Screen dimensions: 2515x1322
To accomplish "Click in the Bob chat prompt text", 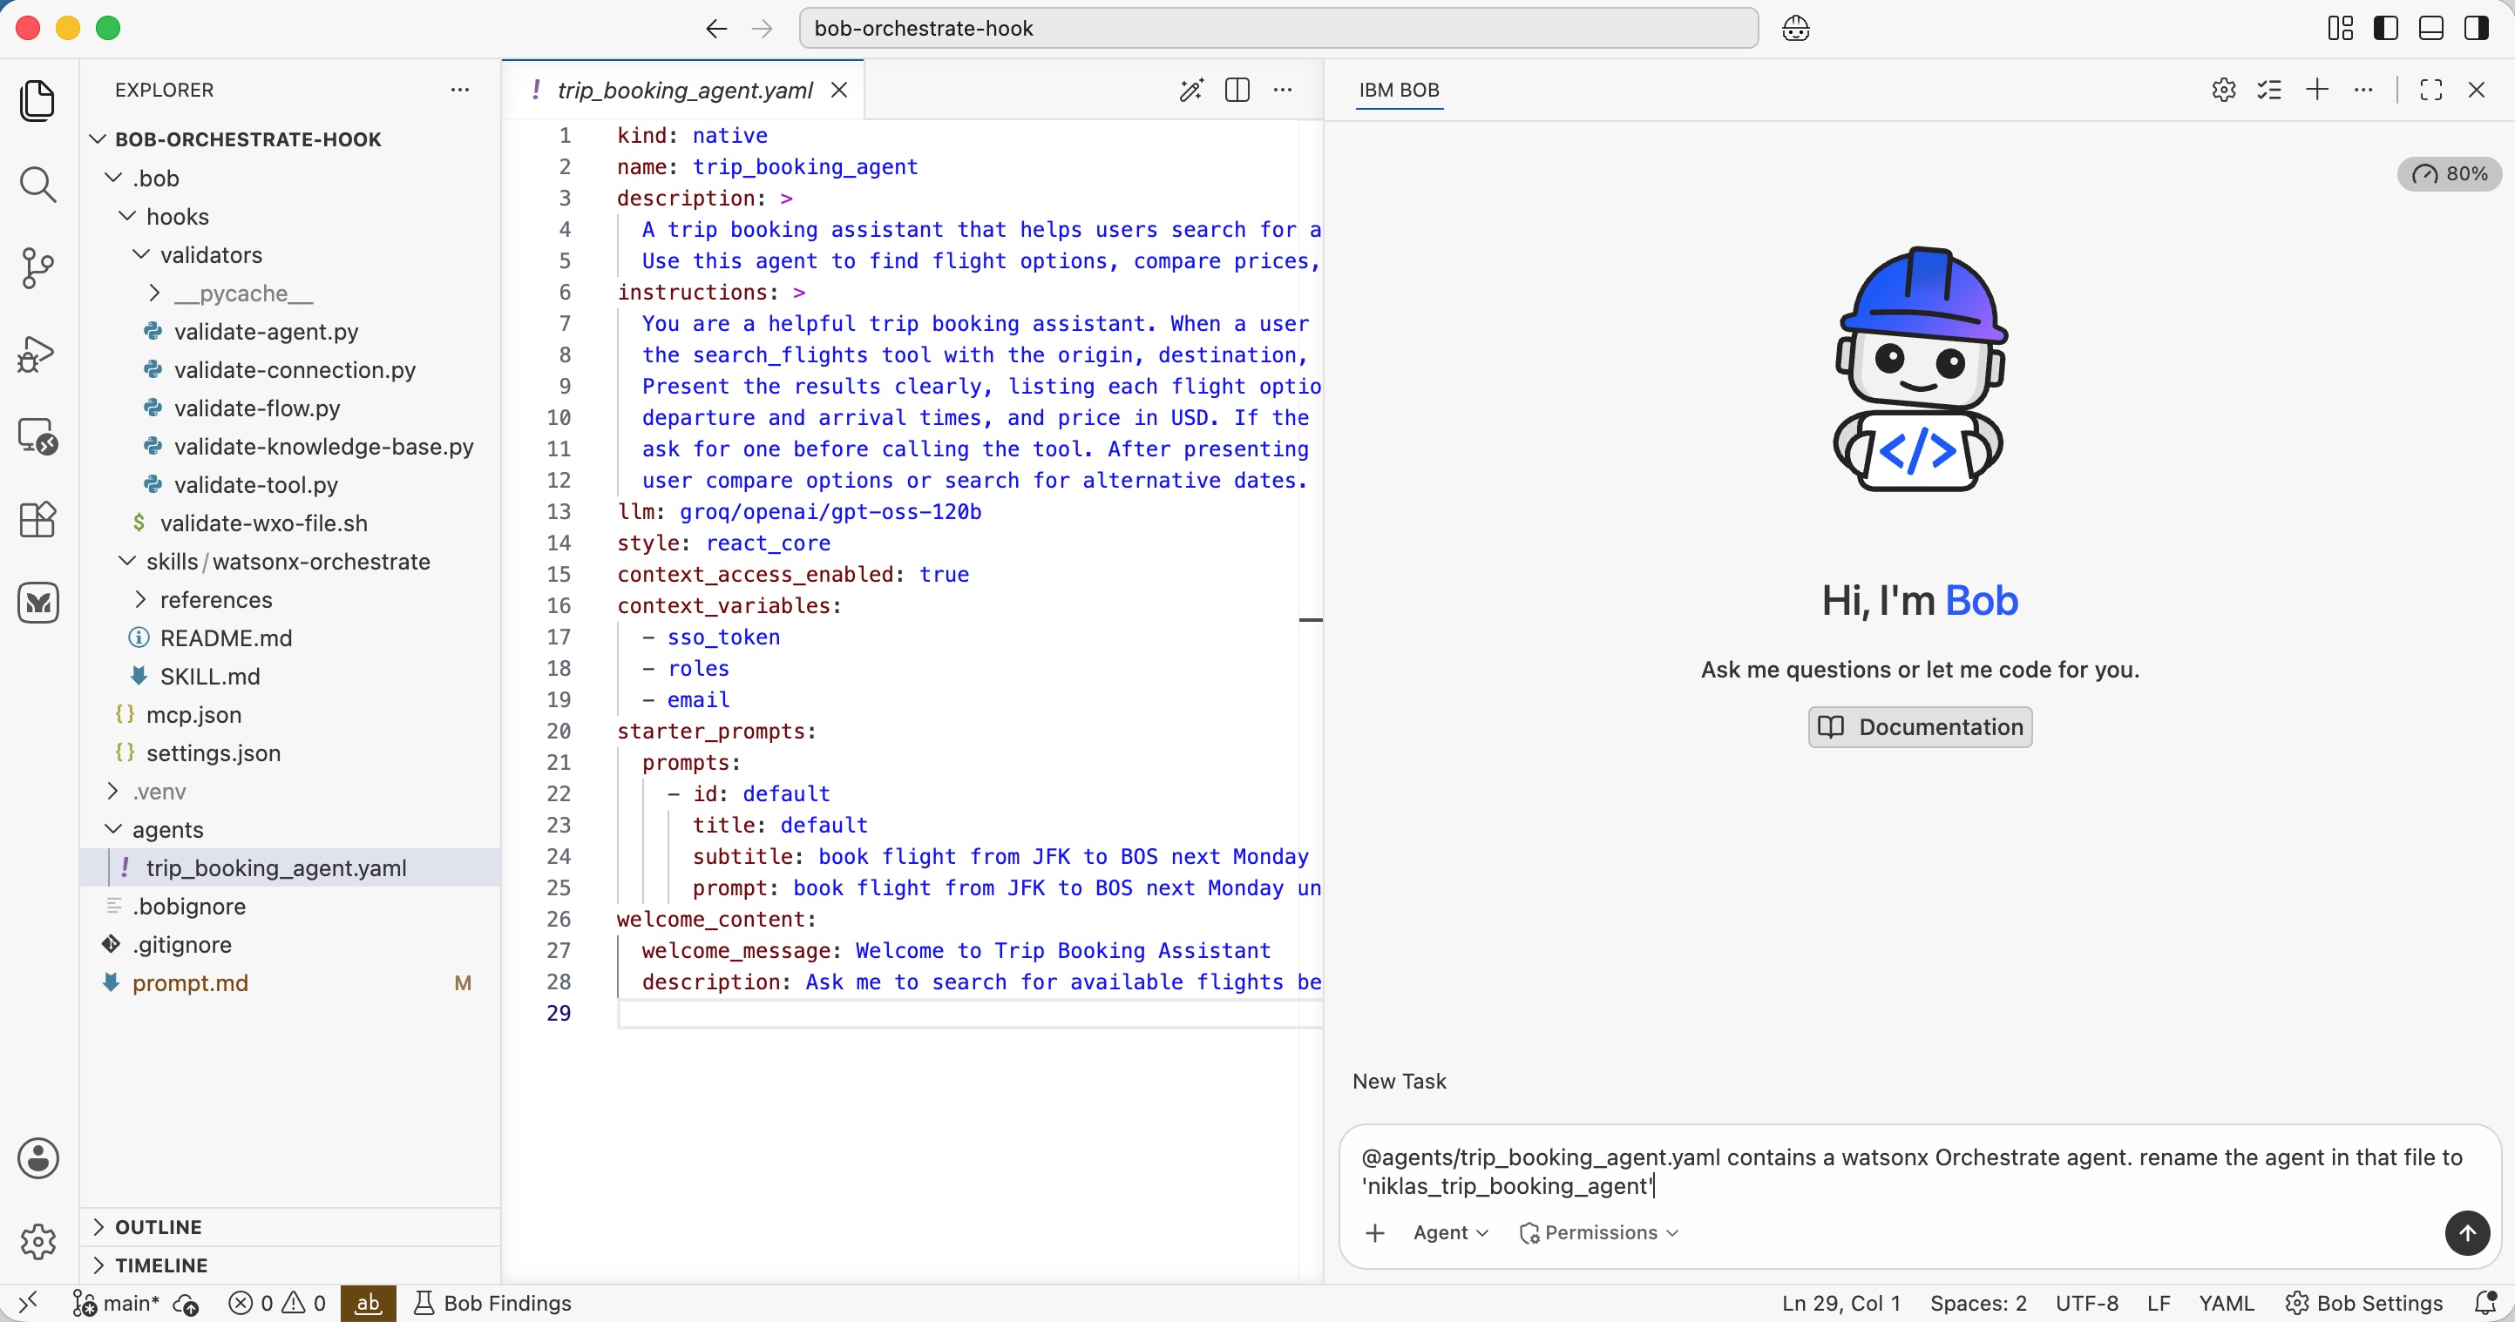I will pos(1911,1170).
